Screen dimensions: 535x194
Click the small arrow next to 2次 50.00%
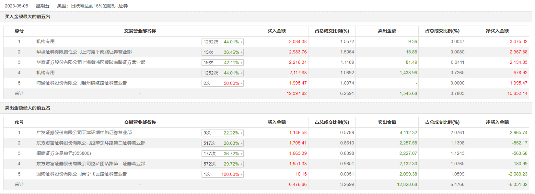coord(241,83)
